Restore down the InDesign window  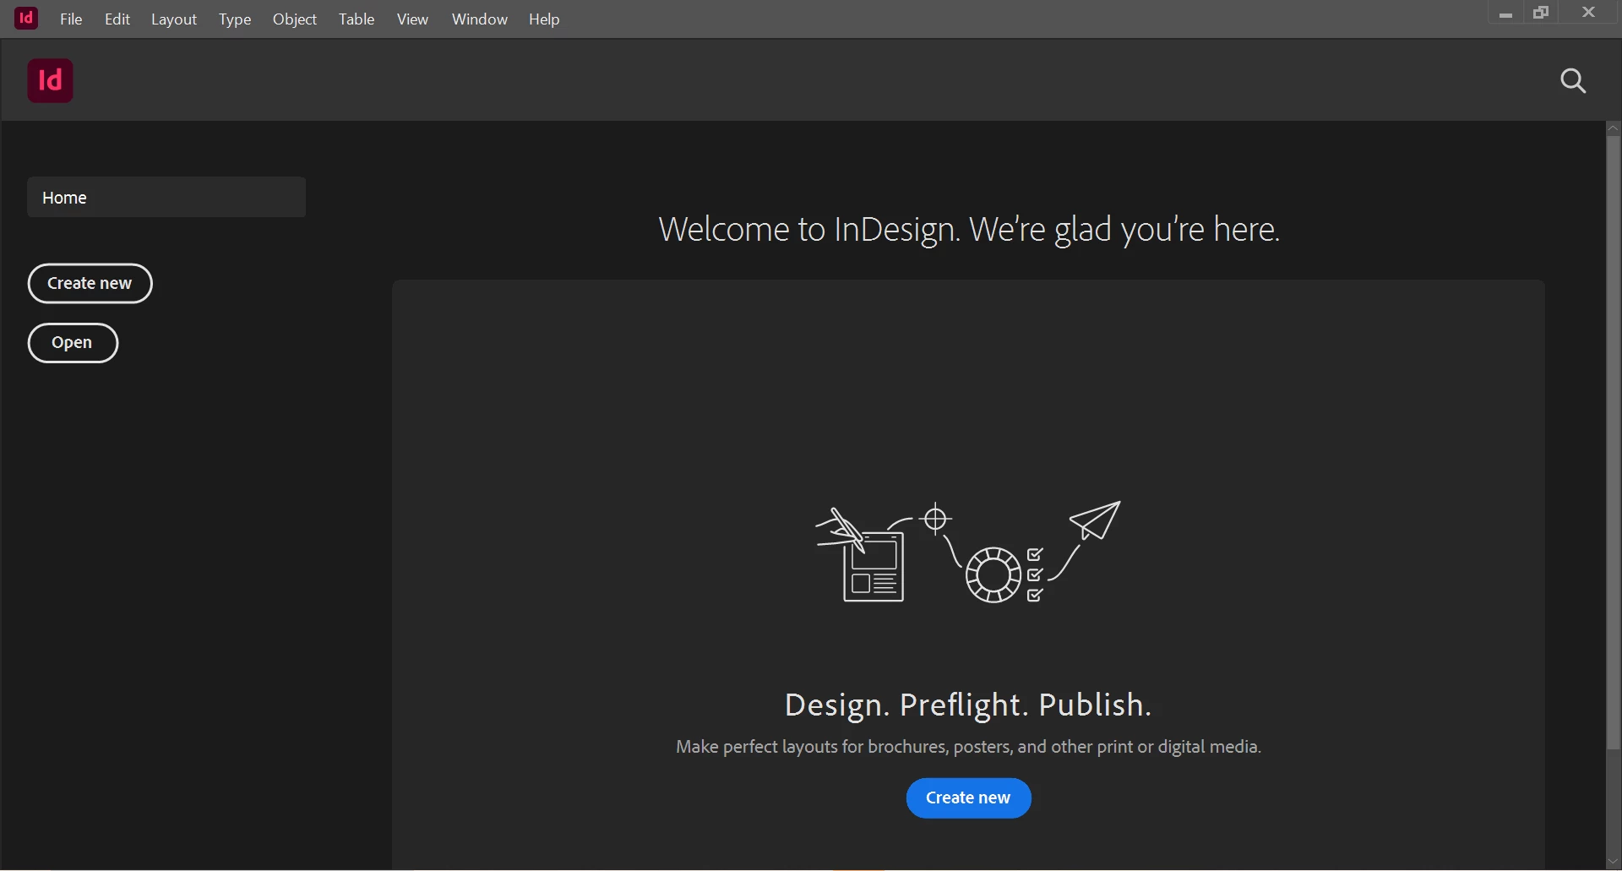pos(1542,13)
